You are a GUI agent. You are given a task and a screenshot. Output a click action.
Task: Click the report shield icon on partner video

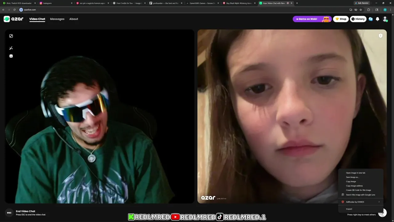pos(380,36)
